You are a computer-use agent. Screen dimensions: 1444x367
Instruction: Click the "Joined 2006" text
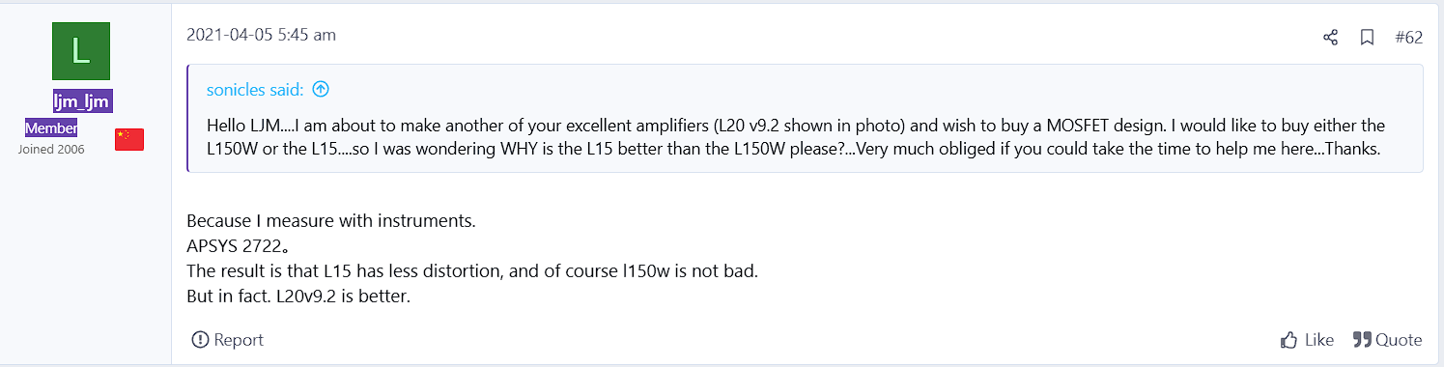51,150
